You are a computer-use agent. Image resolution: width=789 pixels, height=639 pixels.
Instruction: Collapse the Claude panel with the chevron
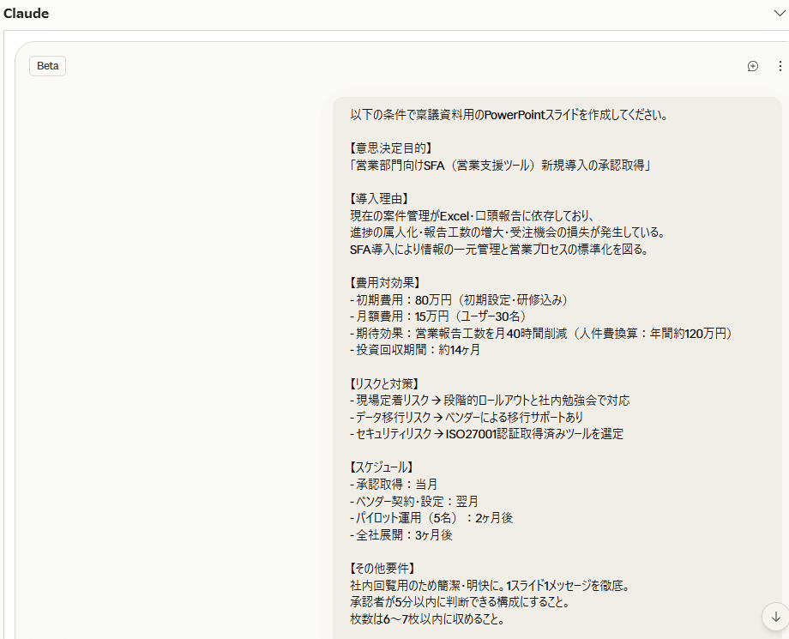(x=779, y=13)
